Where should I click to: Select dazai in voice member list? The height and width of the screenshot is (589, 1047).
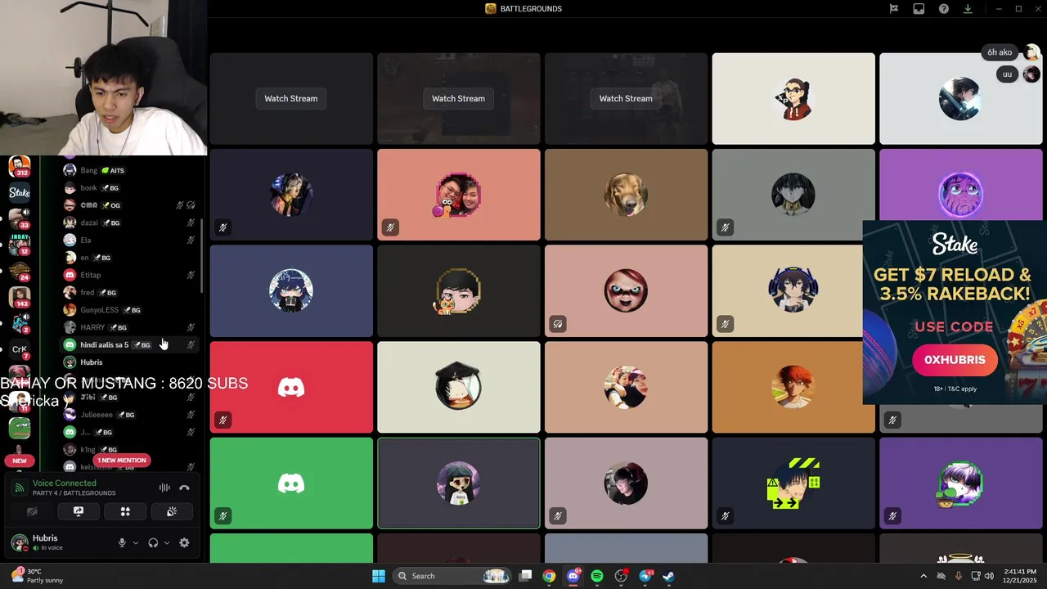coord(131,223)
